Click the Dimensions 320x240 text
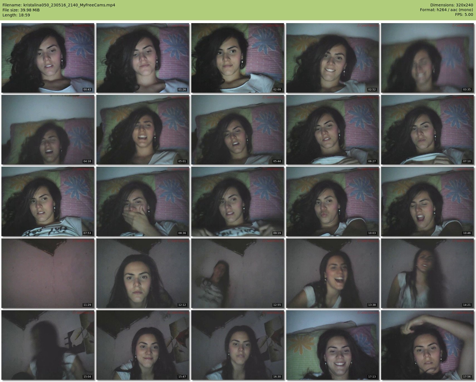The image size is (476, 382). click(452, 5)
